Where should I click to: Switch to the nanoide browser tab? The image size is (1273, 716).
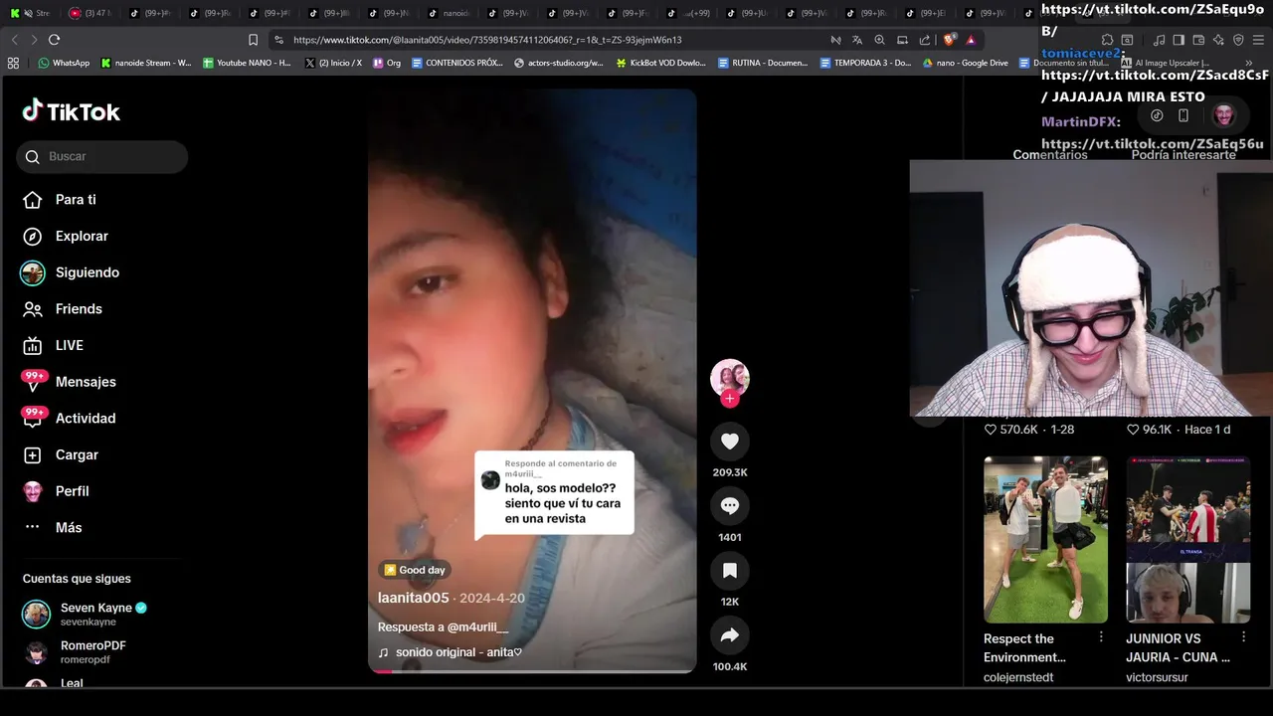(448, 13)
